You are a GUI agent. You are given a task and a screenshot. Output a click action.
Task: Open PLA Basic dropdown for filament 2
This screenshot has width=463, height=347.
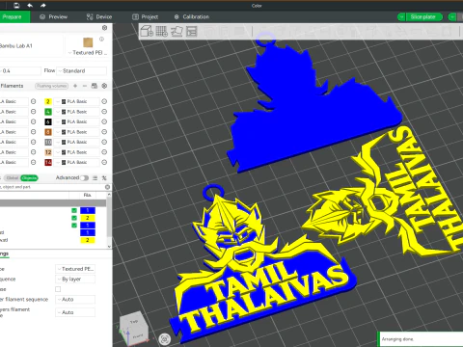pos(76,101)
